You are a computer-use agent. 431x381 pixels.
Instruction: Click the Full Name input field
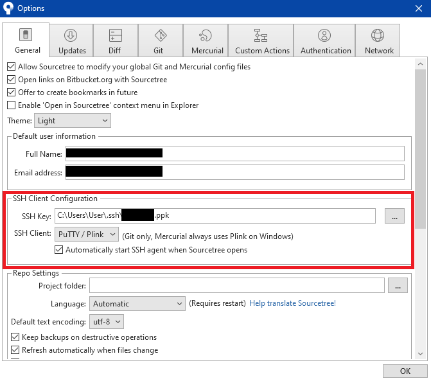tap(235, 154)
